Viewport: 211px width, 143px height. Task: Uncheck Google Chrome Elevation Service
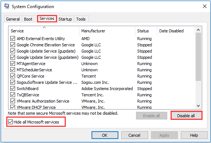pyautogui.click(x=12, y=44)
